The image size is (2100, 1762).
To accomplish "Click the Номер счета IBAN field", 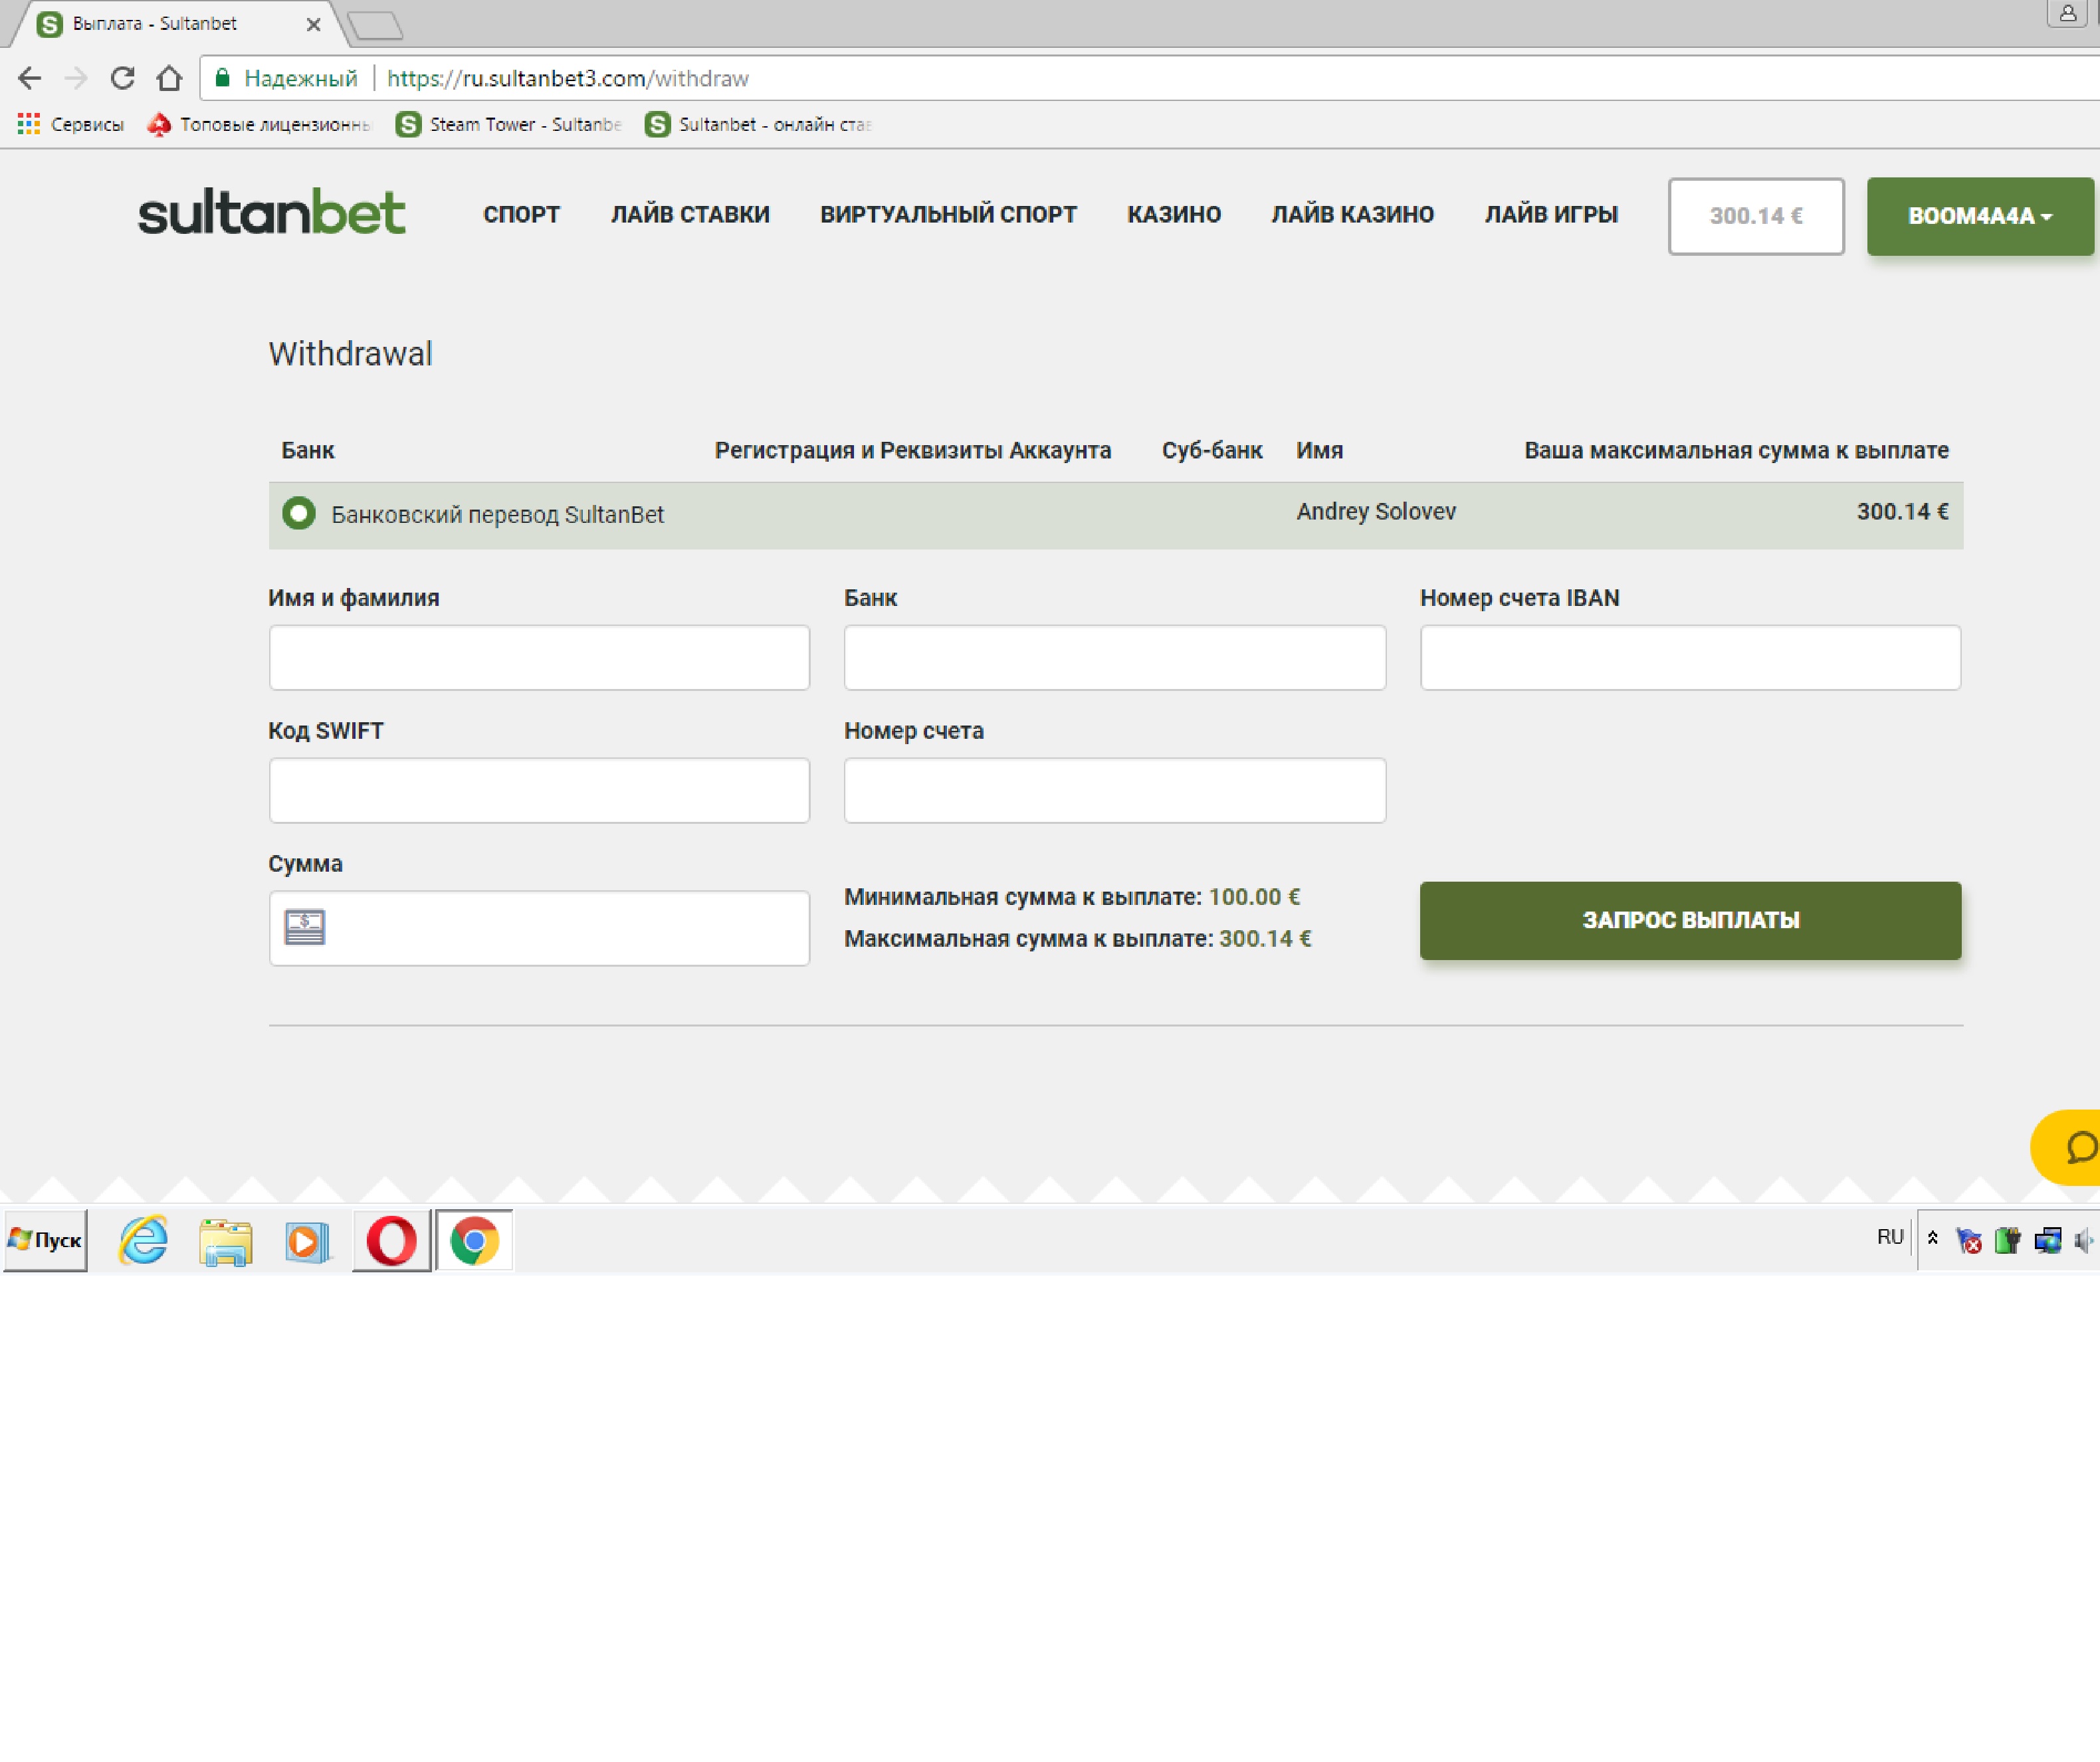I will (x=1689, y=657).
